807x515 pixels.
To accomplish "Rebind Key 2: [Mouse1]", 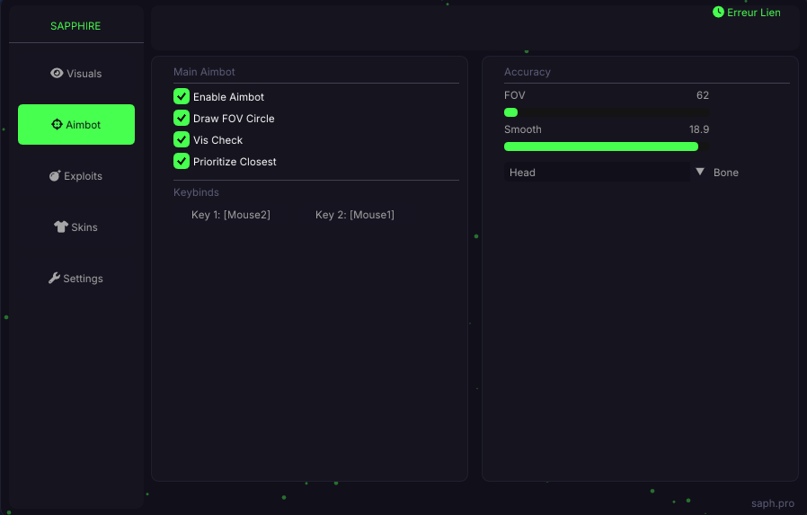I will point(355,215).
